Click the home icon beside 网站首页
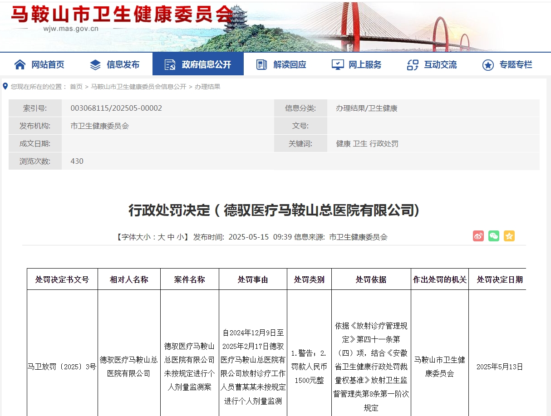 coord(20,64)
